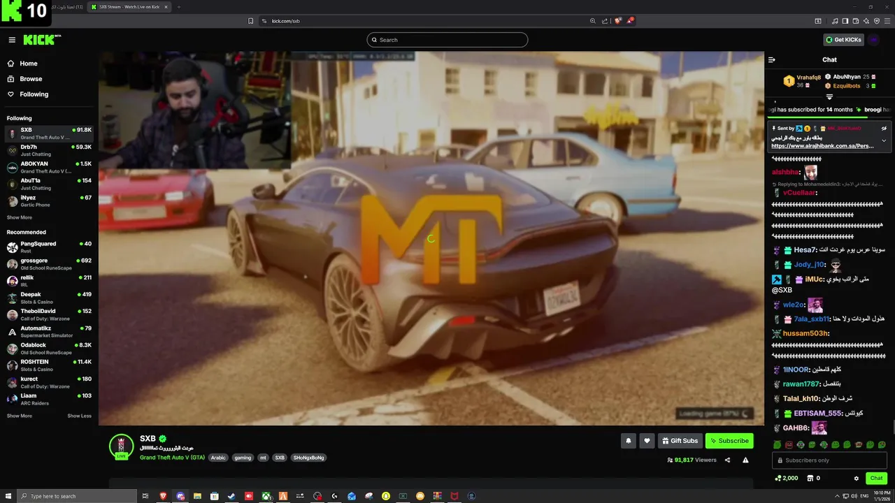
Task: Collapse recommended list with Show Less
Action: [79, 416]
